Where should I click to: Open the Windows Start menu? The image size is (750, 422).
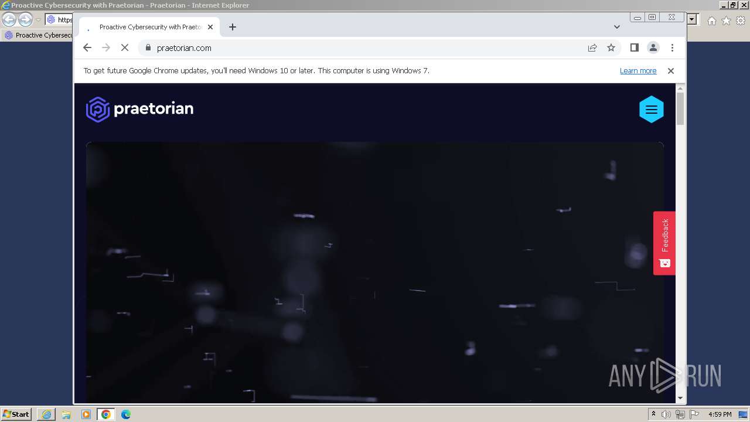point(16,414)
